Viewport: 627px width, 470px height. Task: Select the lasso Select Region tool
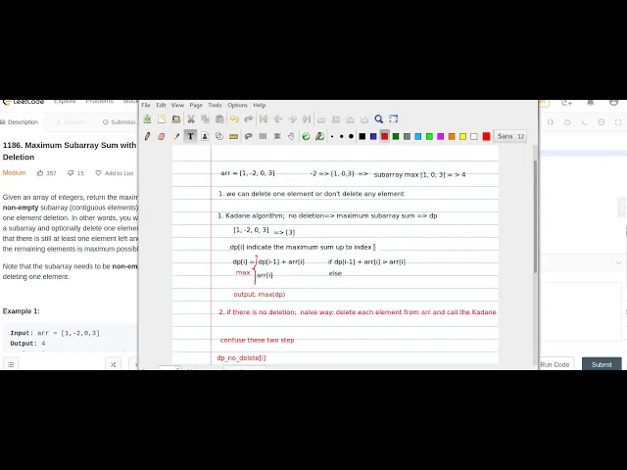click(x=248, y=136)
